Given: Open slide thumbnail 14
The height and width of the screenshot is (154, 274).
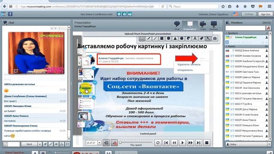Looking at the screenshot, I should pyautogui.click(x=86, y=74).
